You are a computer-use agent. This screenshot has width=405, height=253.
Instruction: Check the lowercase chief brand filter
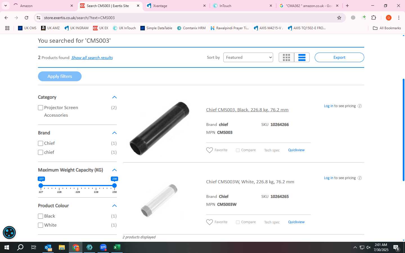click(x=40, y=152)
